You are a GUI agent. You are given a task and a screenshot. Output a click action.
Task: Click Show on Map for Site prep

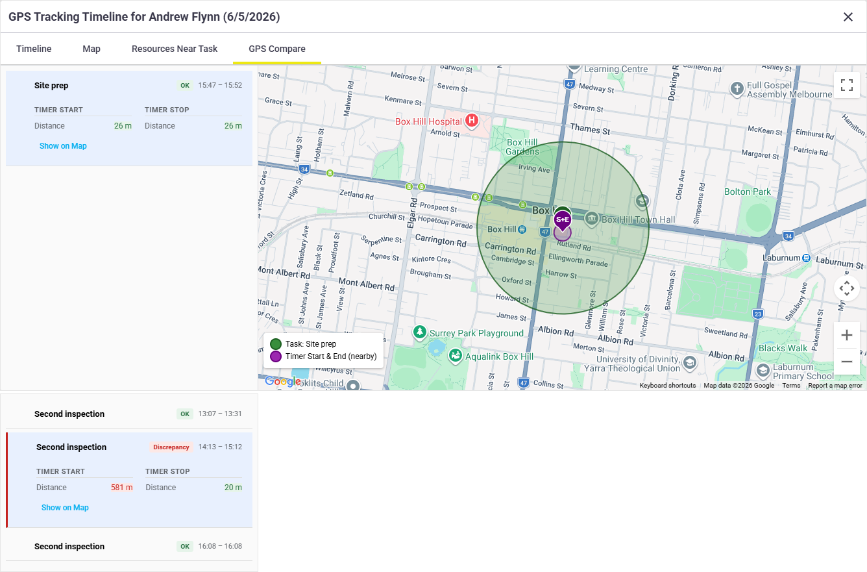[63, 146]
